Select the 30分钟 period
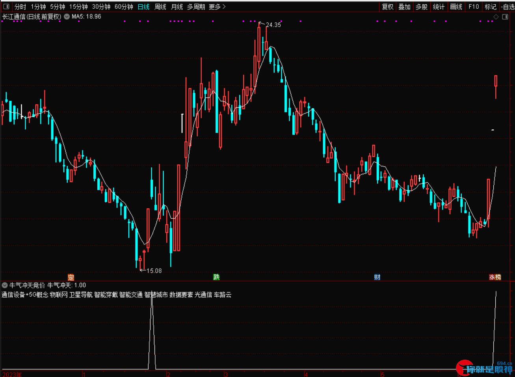The width and height of the screenshot is (515, 377). (101, 7)
